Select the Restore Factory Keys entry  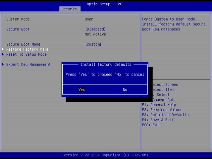coord(27,49)
